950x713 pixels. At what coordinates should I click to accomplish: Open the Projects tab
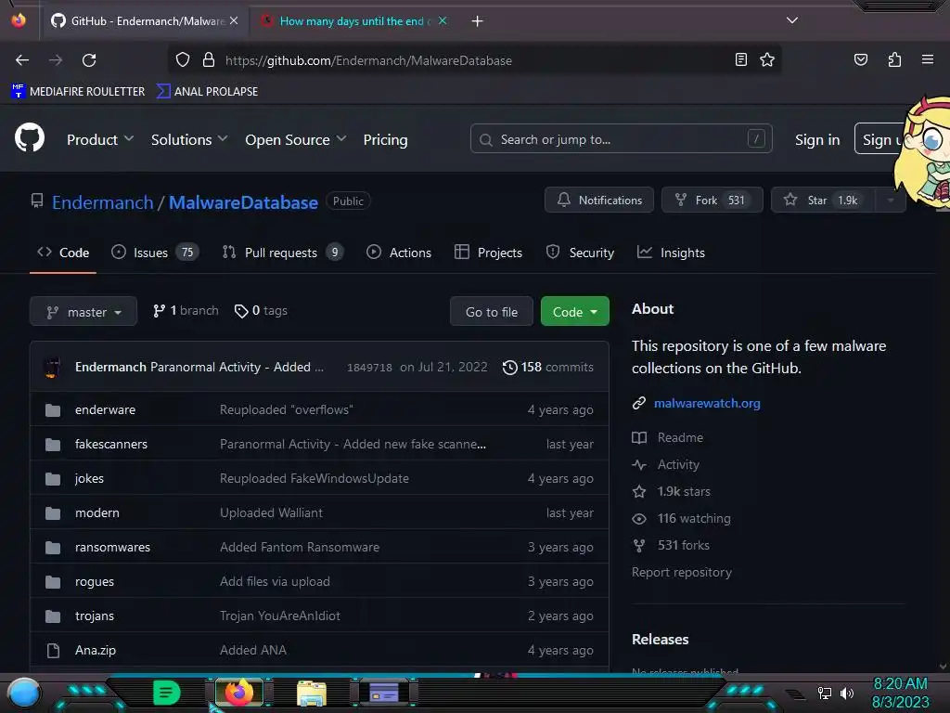point(488,253)
